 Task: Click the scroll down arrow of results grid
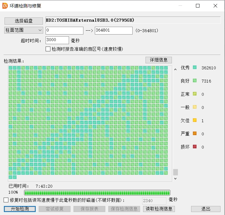[x=175, y=179]
